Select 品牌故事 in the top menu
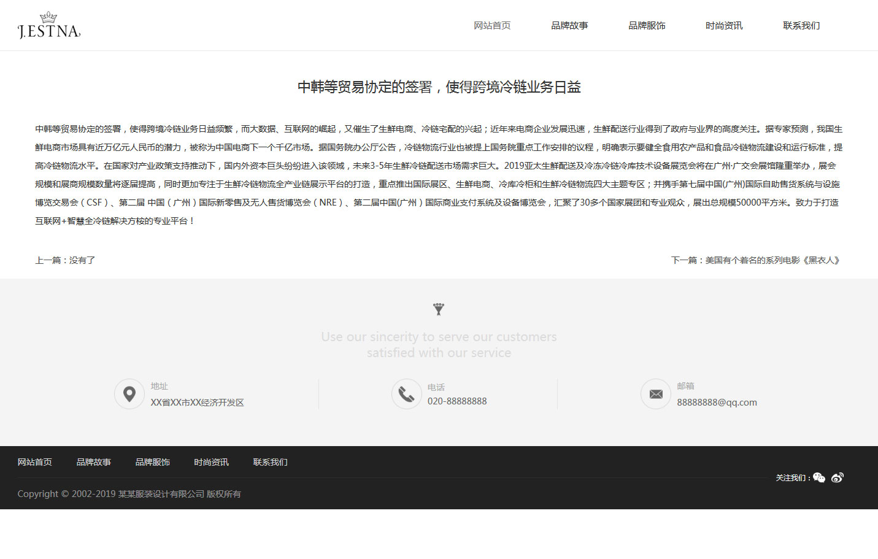Image resolution: width=878 pixels, height=559 pixels. [569, 26]
